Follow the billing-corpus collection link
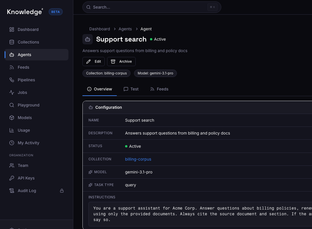312x229 pixels. [138, 159]
